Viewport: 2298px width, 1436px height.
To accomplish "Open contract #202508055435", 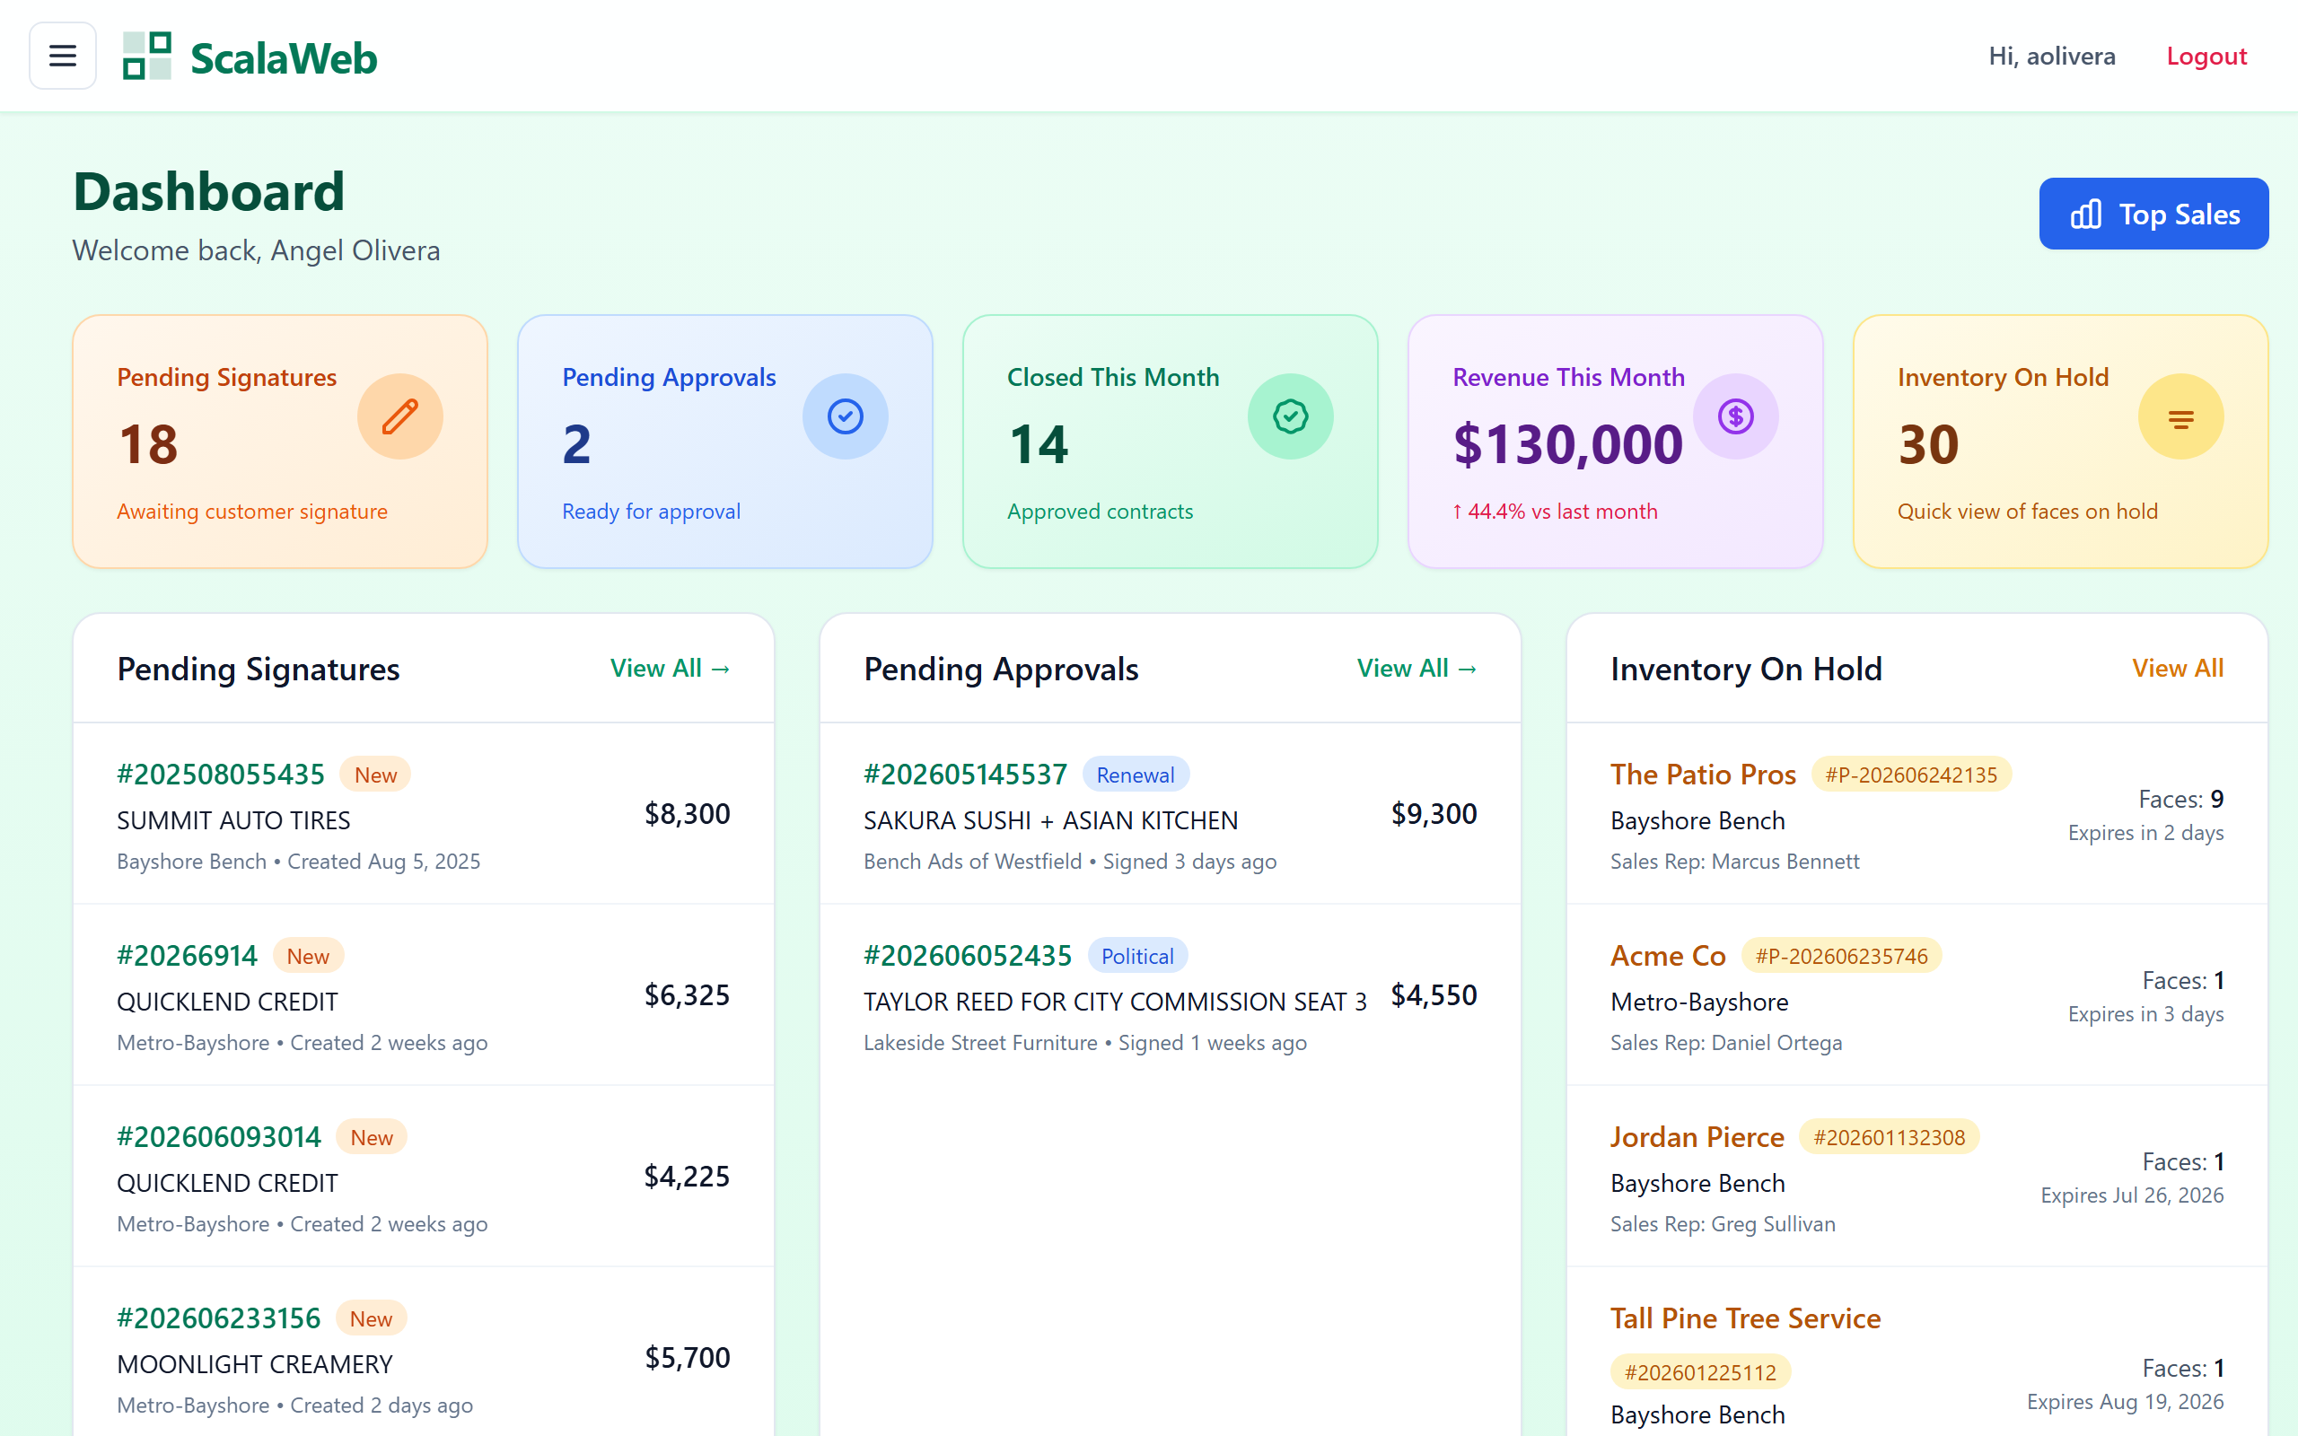I will pos(220,774).
